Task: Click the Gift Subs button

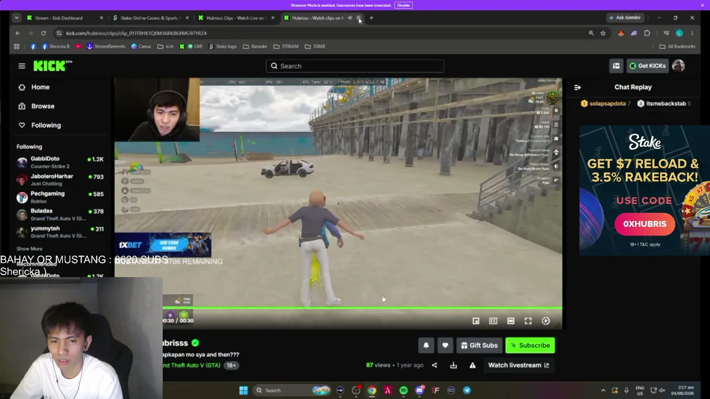Action: [479, 345]
